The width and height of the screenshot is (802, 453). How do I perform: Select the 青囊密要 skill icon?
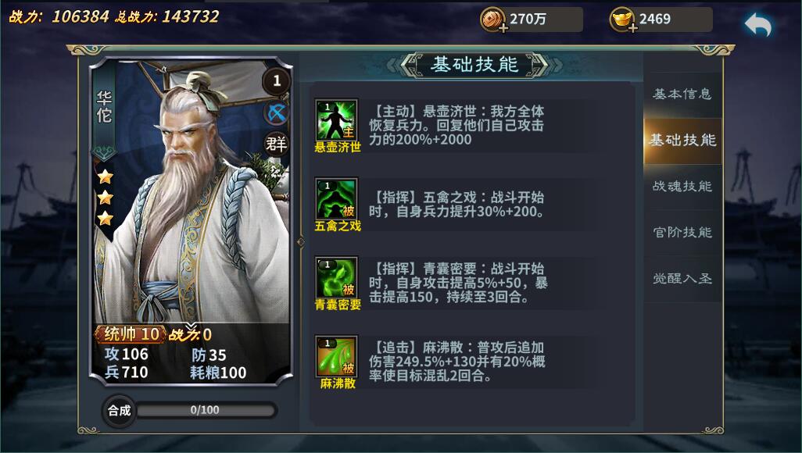pos(336,277)
